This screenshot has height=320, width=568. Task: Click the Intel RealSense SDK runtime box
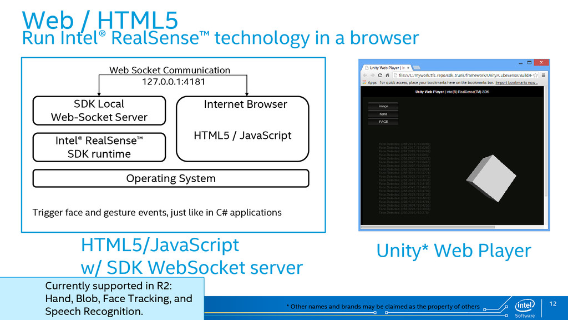[99, 147]
